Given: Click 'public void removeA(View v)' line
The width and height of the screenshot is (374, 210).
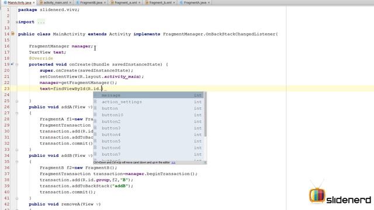Looking at the screenshot, I should tap(65, 204).
